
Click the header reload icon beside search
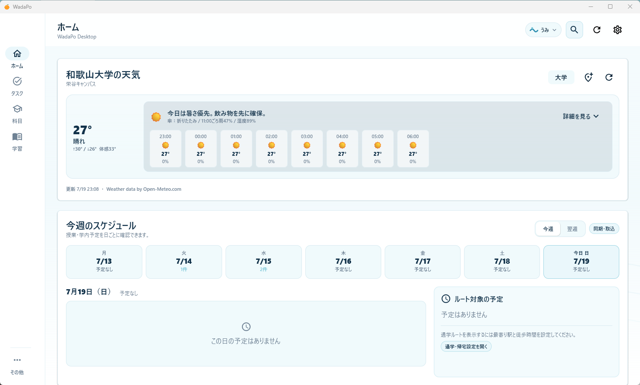point(597,30)
